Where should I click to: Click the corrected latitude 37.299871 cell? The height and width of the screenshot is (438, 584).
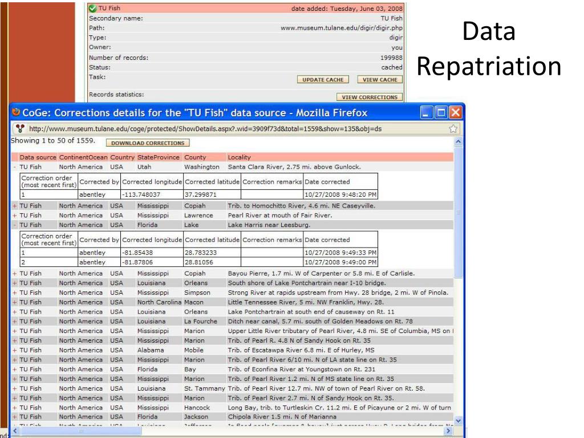tap(212, 194)
